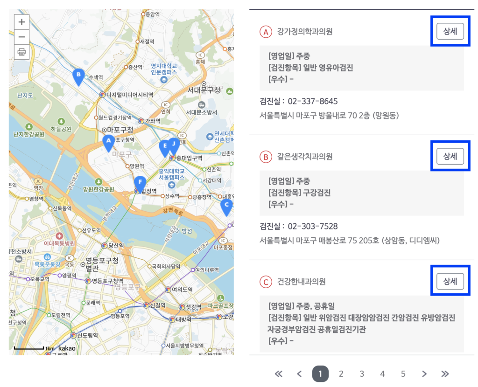
Task: Select map marker J
Action: click(x=174, y=145)
